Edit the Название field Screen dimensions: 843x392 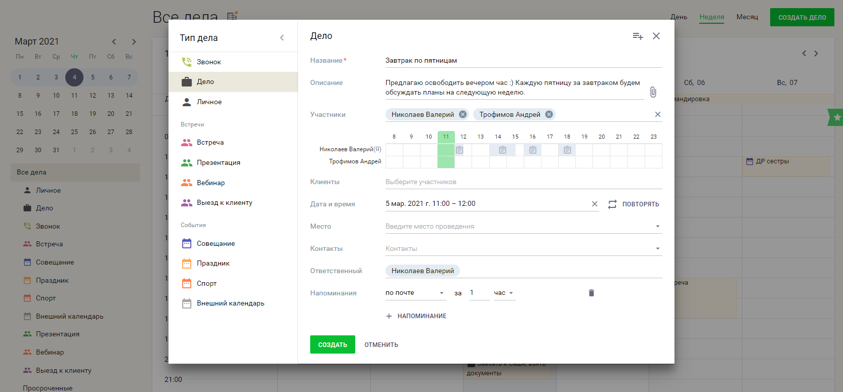pyautogui.click(x=524, y=61)
